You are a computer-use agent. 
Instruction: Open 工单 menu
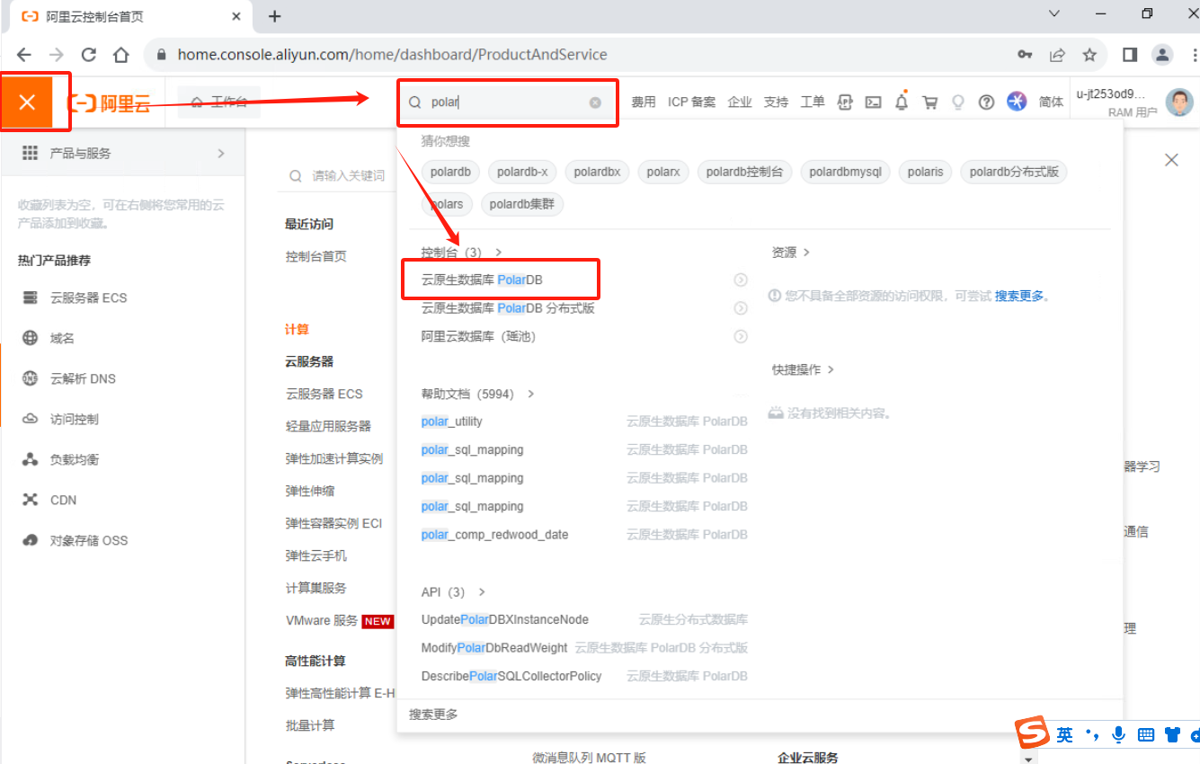[x=813, y=102]
